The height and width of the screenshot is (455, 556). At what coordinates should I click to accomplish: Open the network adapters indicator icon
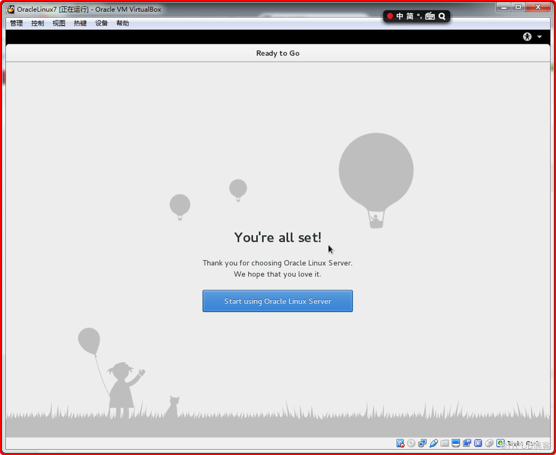coord(422,443)
